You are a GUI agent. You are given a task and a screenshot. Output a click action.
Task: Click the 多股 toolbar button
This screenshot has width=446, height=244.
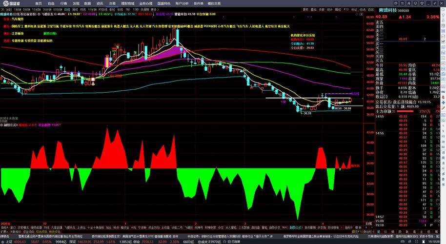tap(322, 9)
